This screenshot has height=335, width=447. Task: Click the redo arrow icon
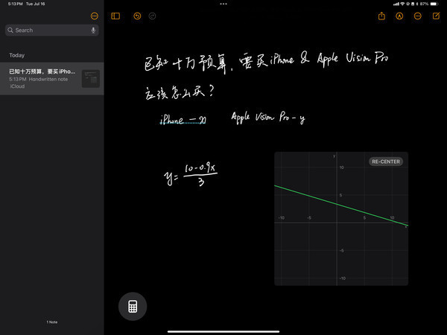click(152, 16)
